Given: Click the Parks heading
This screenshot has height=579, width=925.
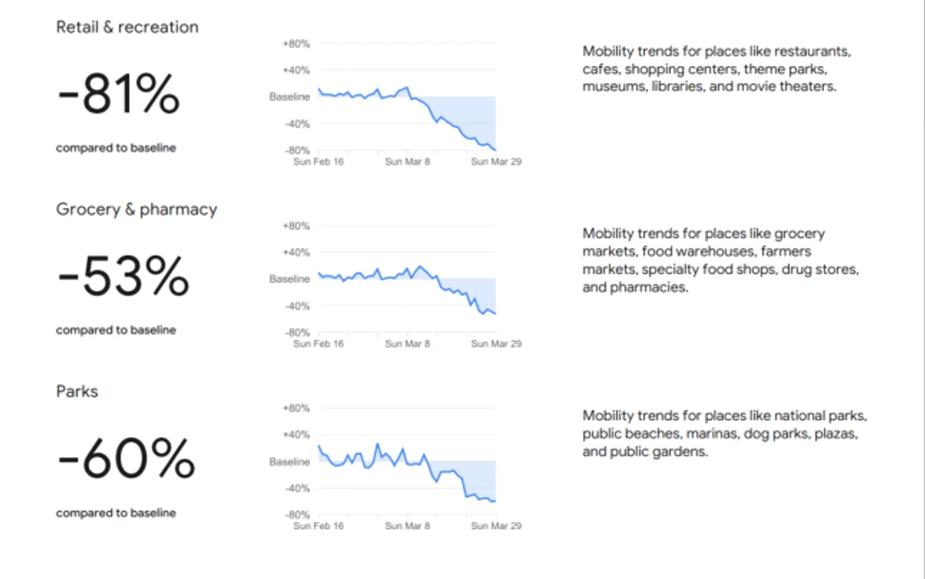Looking at the screenshot, I should (77, 391).
